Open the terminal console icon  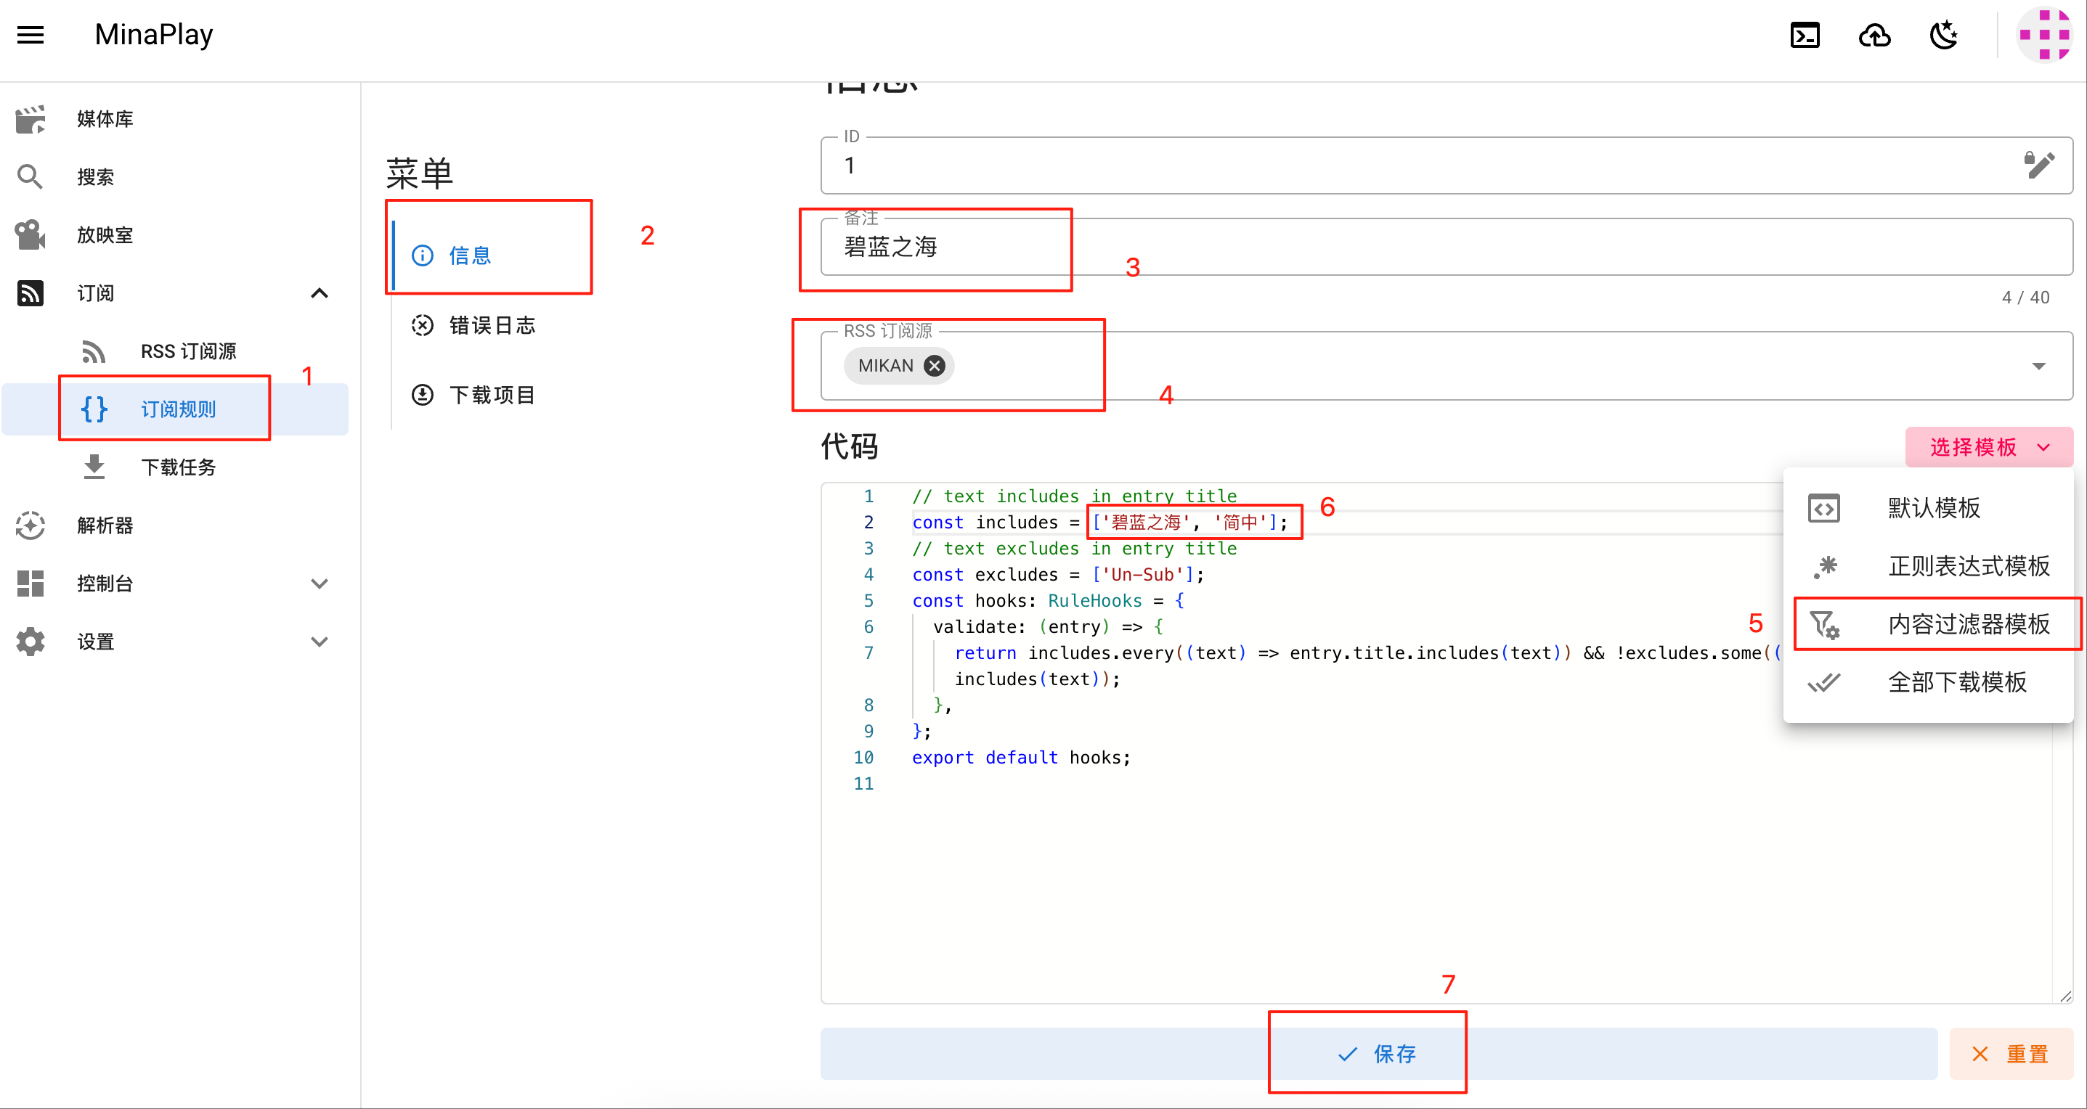pos(1805,35)
